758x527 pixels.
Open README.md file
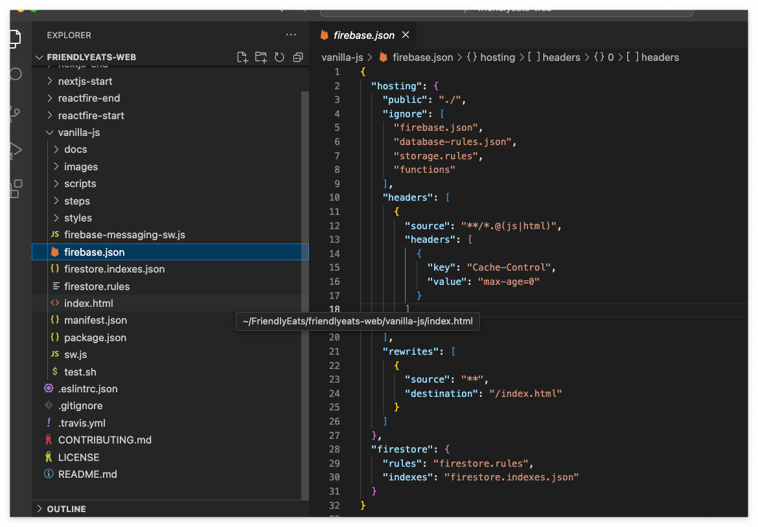click(x=170, y=475)
